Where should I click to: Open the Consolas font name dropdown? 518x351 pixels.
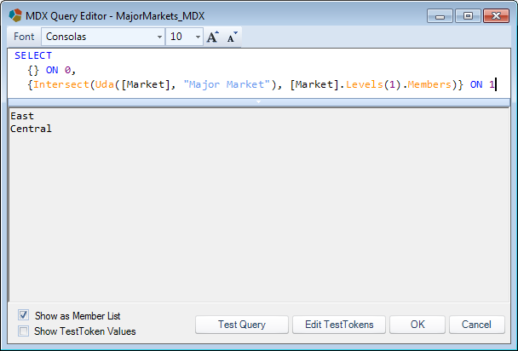159,37
